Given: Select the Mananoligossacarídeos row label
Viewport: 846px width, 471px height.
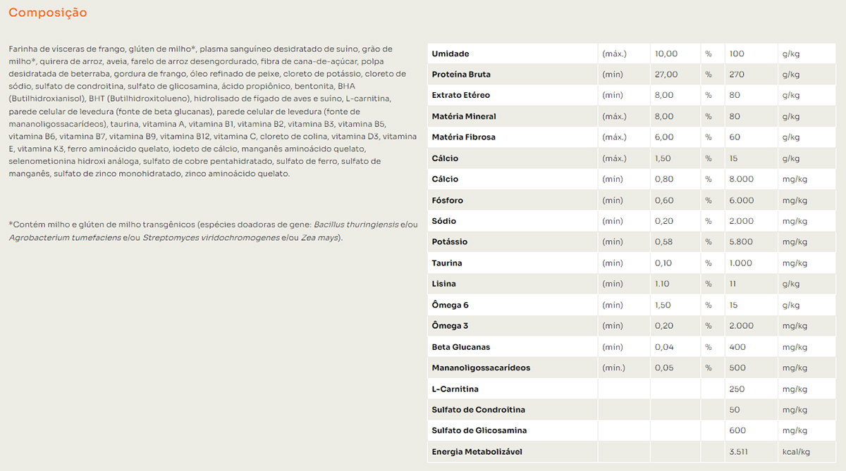Looking at the screenshot, I should pos(481,368).
